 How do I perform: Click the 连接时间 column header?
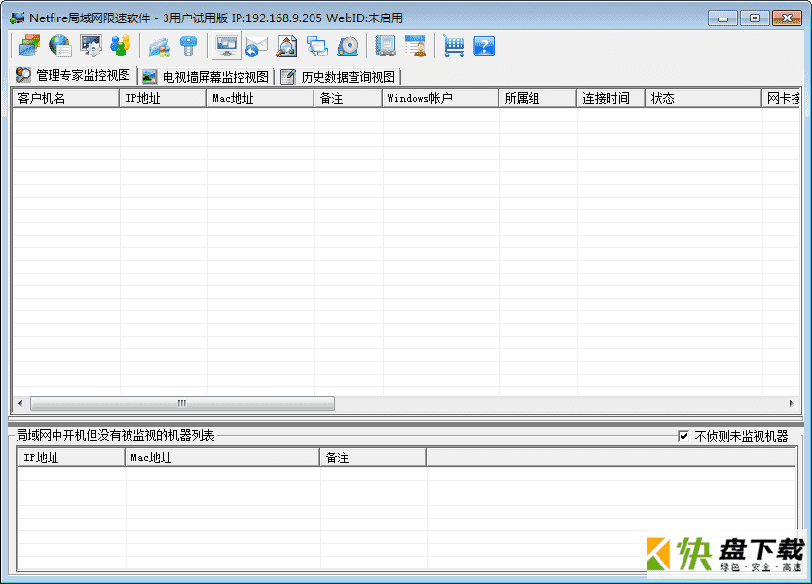(611, 98)
